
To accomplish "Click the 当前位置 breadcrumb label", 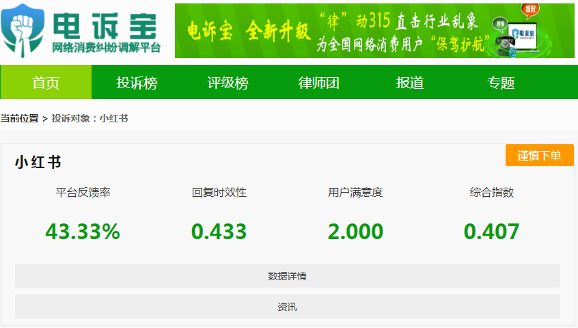I will click(x=20, y=118).
